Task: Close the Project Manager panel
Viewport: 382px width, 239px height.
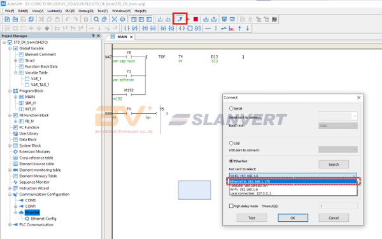Action: [99, 36]
